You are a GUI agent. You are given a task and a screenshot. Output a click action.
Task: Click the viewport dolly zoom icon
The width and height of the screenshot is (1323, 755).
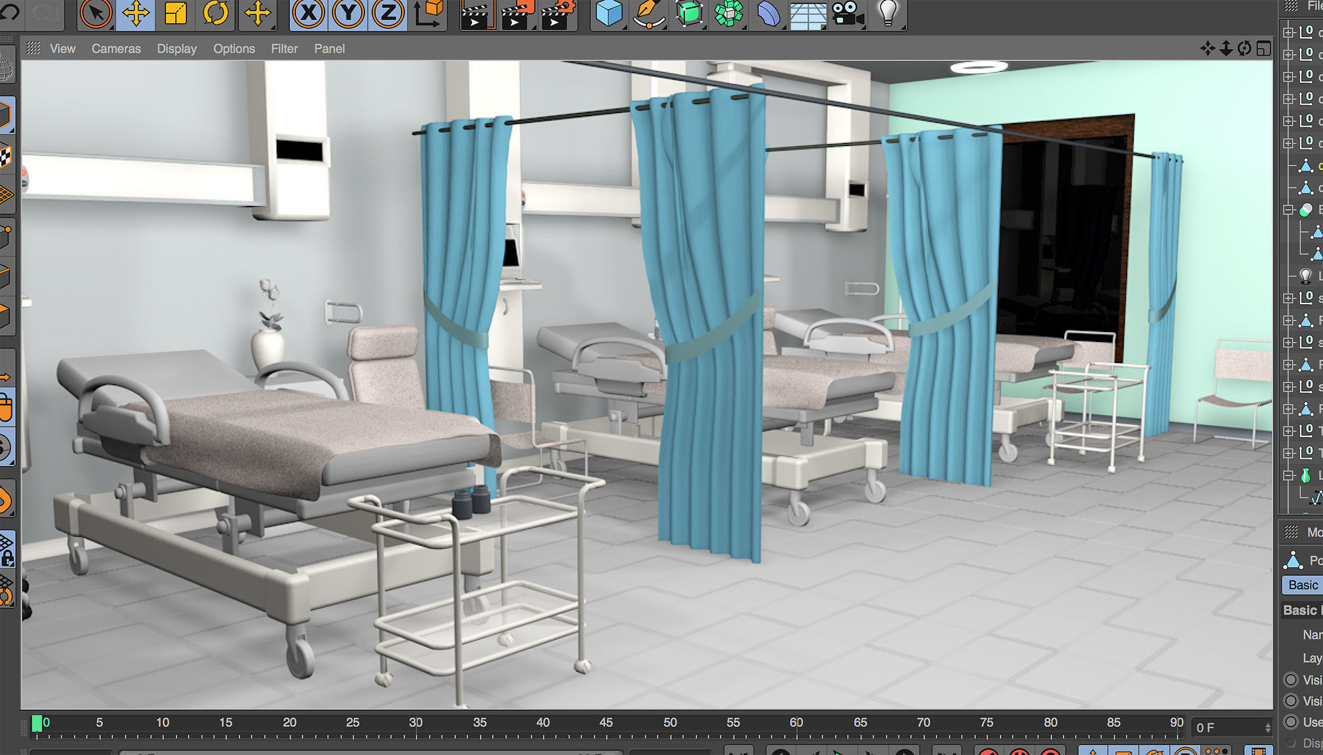click(1226, 48)
